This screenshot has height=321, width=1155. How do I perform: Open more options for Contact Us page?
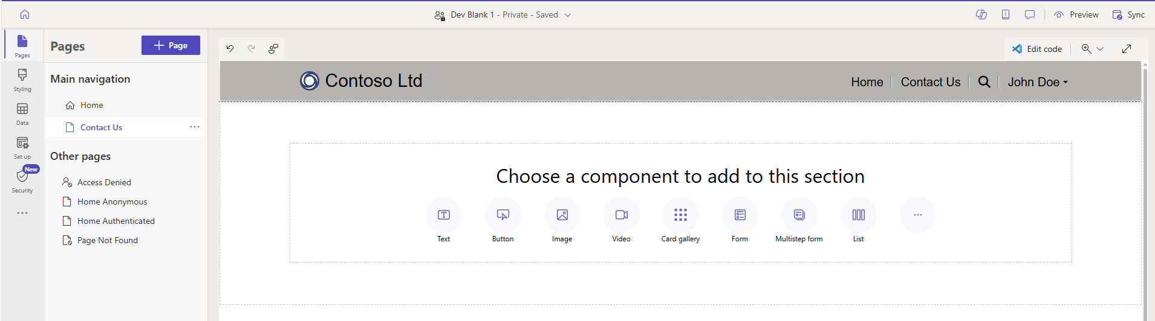(195, 127)
